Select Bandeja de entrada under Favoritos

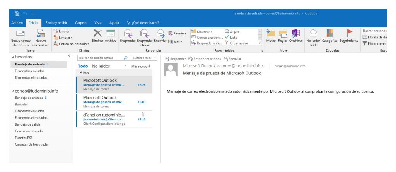pos(39,64)
